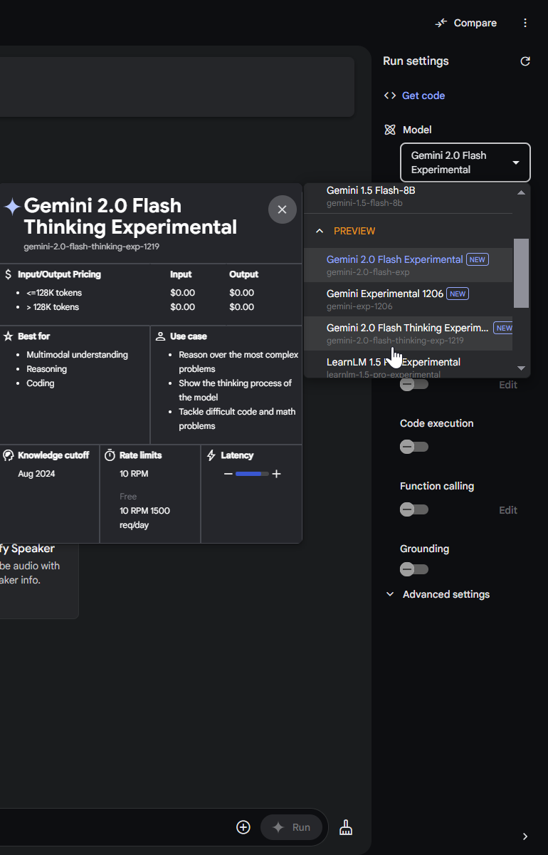This screenshot has height=855, width=548.
Task: Select Gemini 2.0 Flash Experimental option
Action: tap(408, 265)
